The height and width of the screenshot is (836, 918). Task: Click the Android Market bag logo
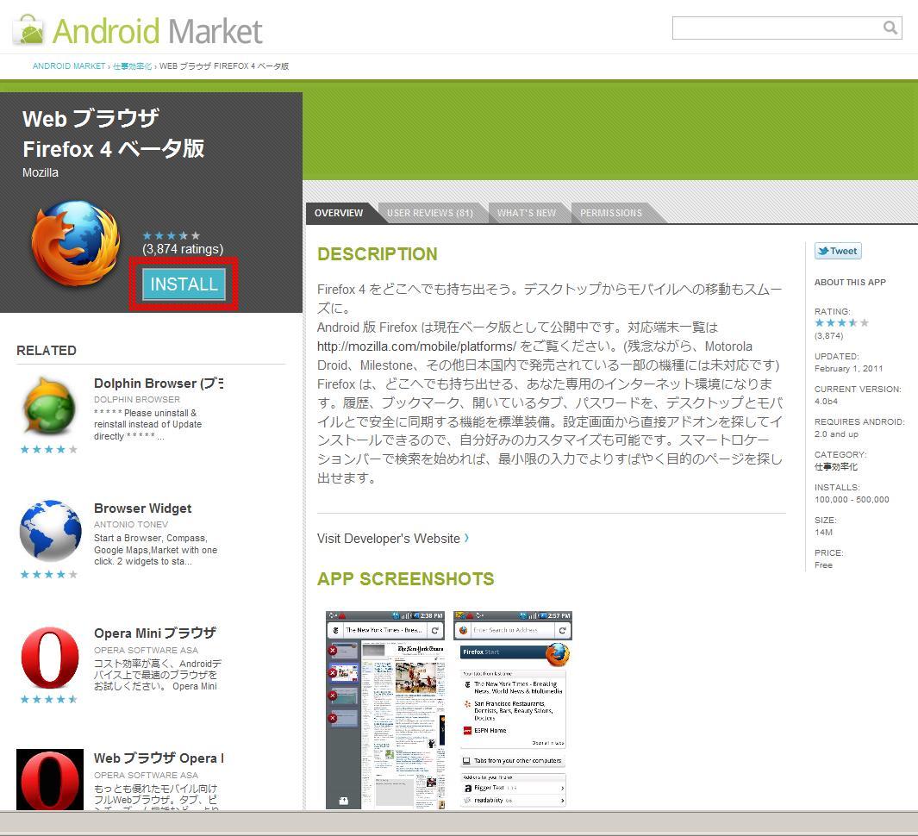coord(29,30)
